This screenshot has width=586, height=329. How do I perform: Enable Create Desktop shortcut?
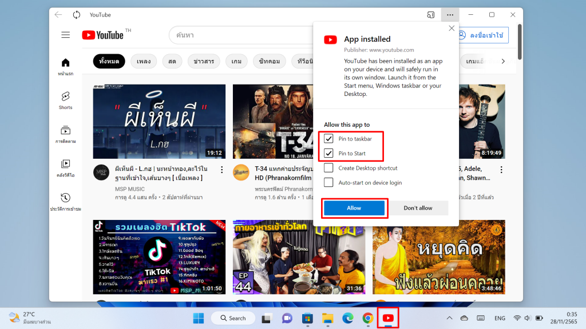tap(328, 168)
